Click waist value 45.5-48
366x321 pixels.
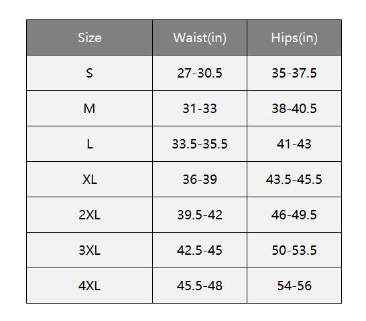click(200, 286)
